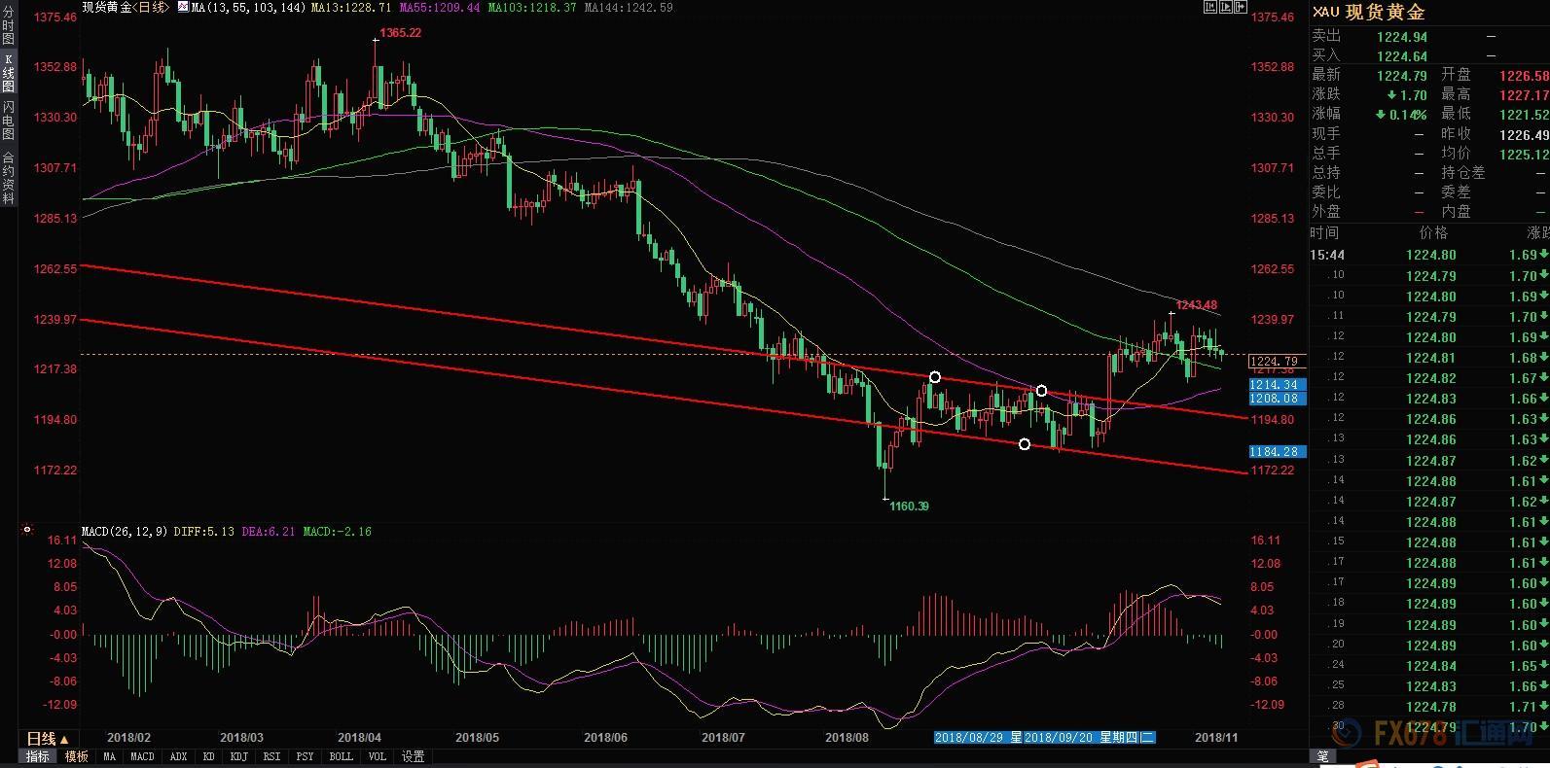Open the 闪电图 side tab
The image size is (1550, 768).
[x=9, y=120]
